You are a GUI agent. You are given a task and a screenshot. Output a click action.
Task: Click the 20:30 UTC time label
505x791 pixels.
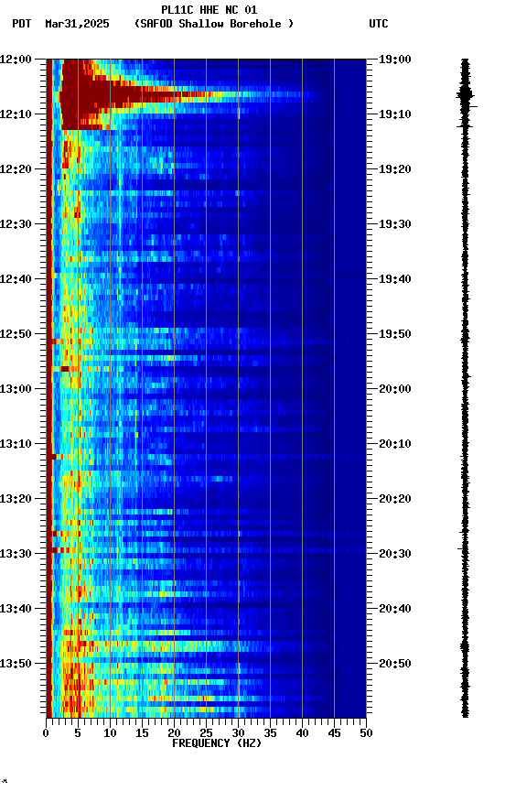(395, 555)
